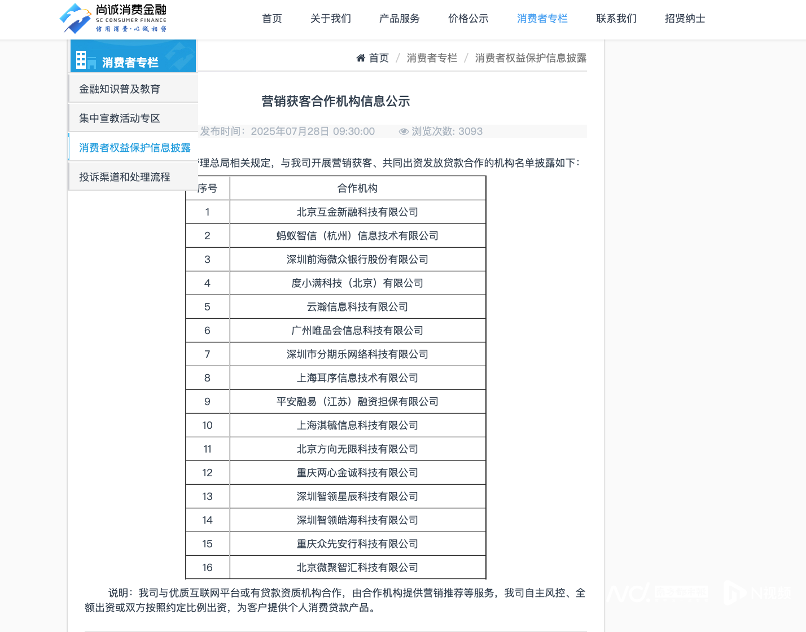Click 消费者专栏 breadcrumb link
Viewport: 806px width, 632px height.
pyautogui.click(x=432, y=58)
